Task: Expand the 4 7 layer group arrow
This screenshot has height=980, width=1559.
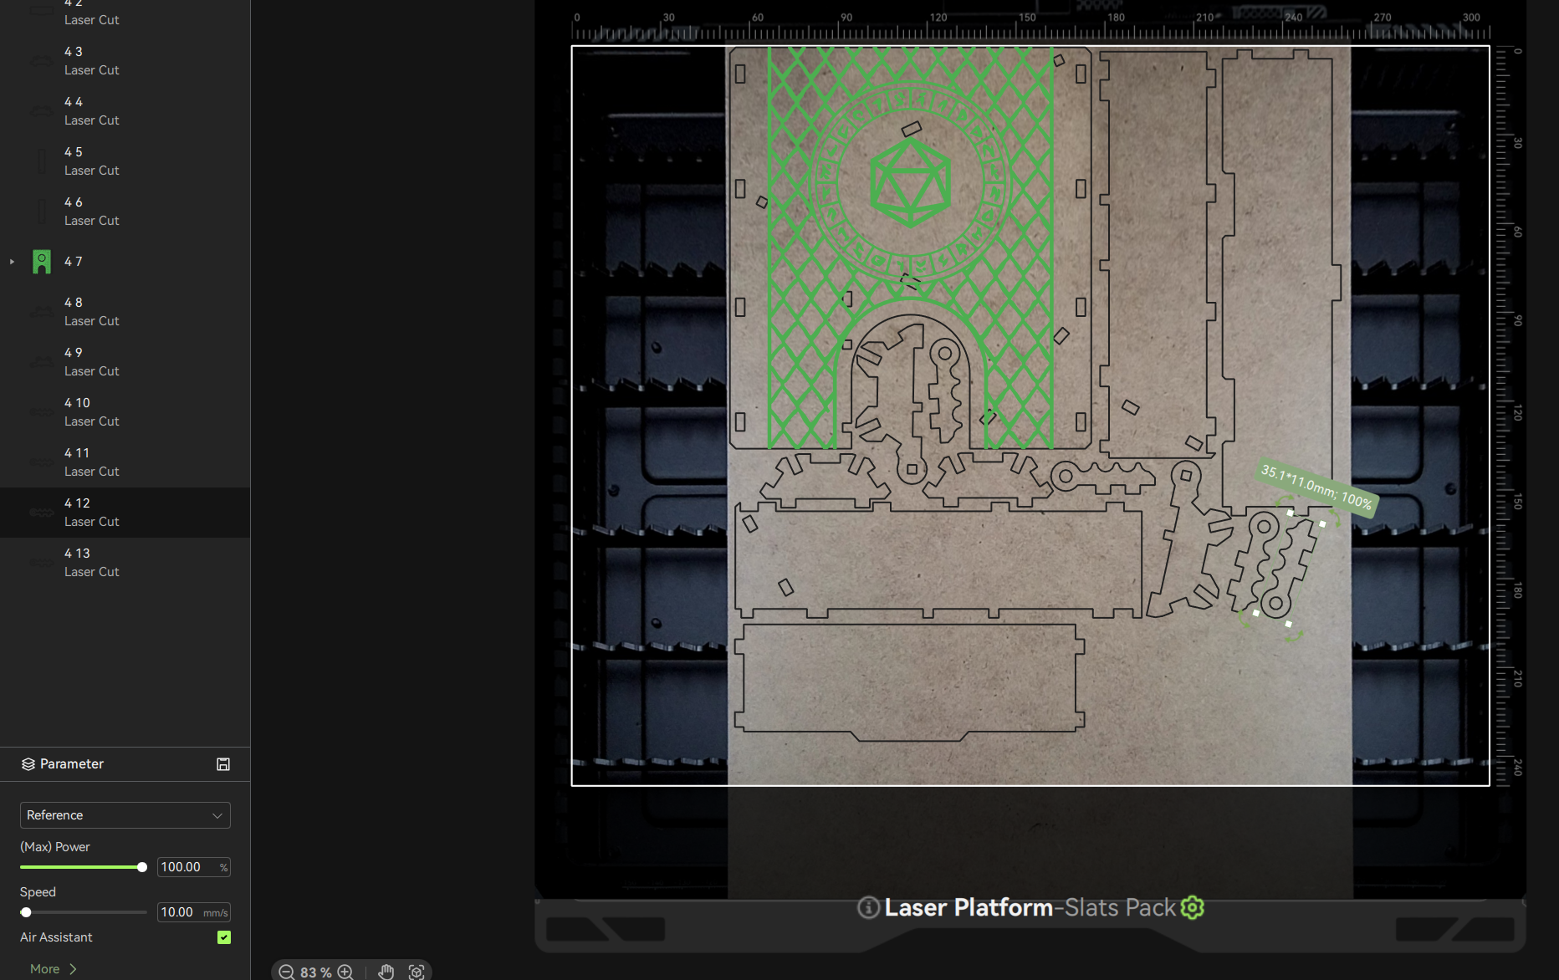Action: (12, 262)
